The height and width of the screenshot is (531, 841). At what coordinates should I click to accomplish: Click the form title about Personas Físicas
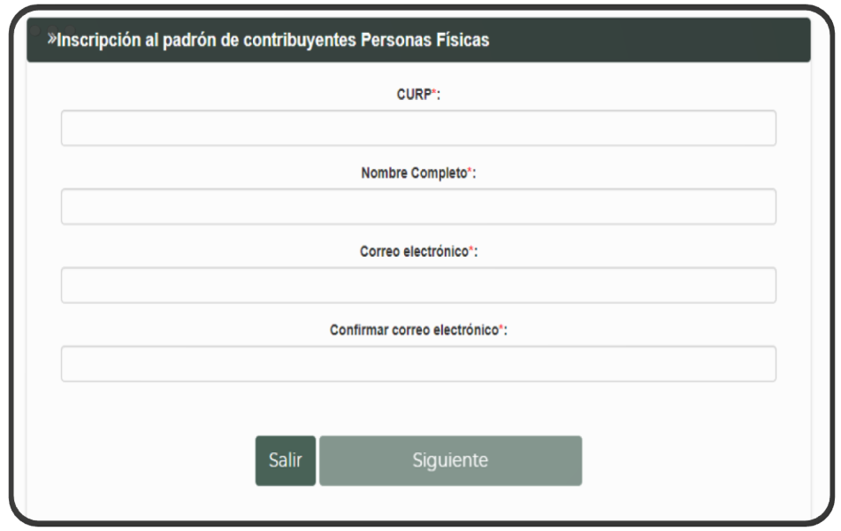pos(273,41)
